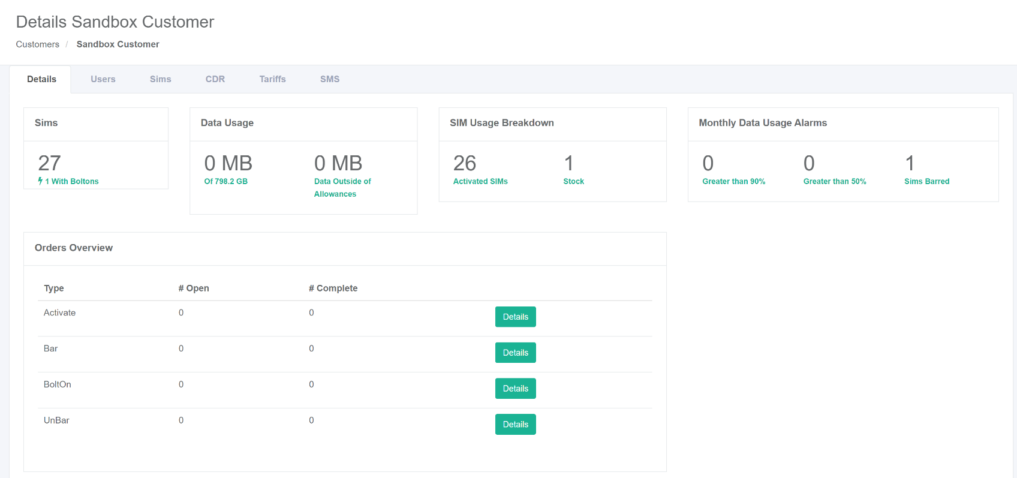The width and height of the screenshot is (1017, 478).
Task: Select the Bar row label
Action: point(51,348)
